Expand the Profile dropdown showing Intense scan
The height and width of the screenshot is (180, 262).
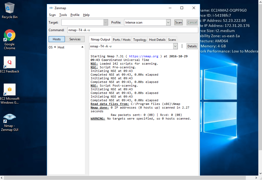tap(168, 22)
